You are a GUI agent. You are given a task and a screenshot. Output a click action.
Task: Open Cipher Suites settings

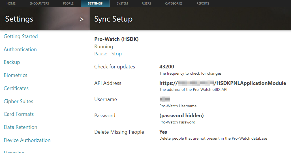coord(18,101)
